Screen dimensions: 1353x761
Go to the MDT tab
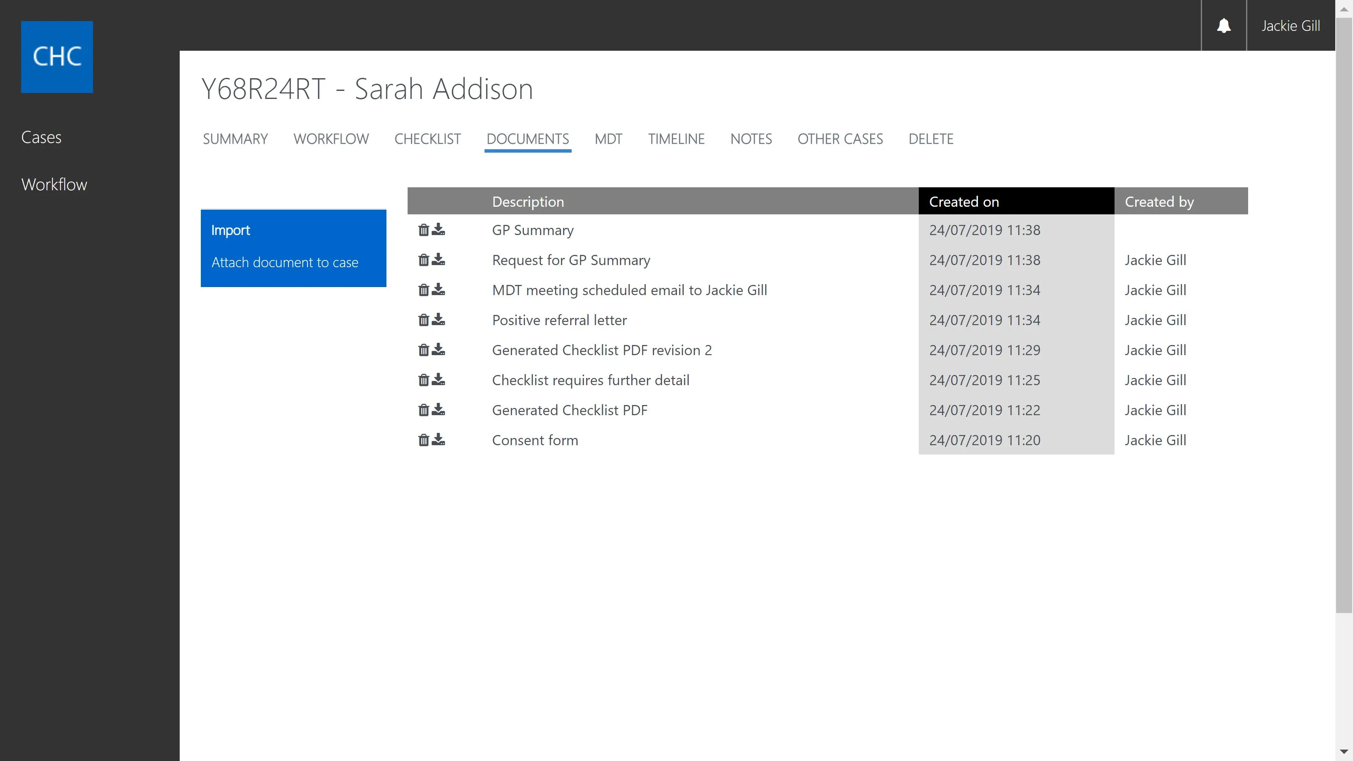tap(608, 139)
